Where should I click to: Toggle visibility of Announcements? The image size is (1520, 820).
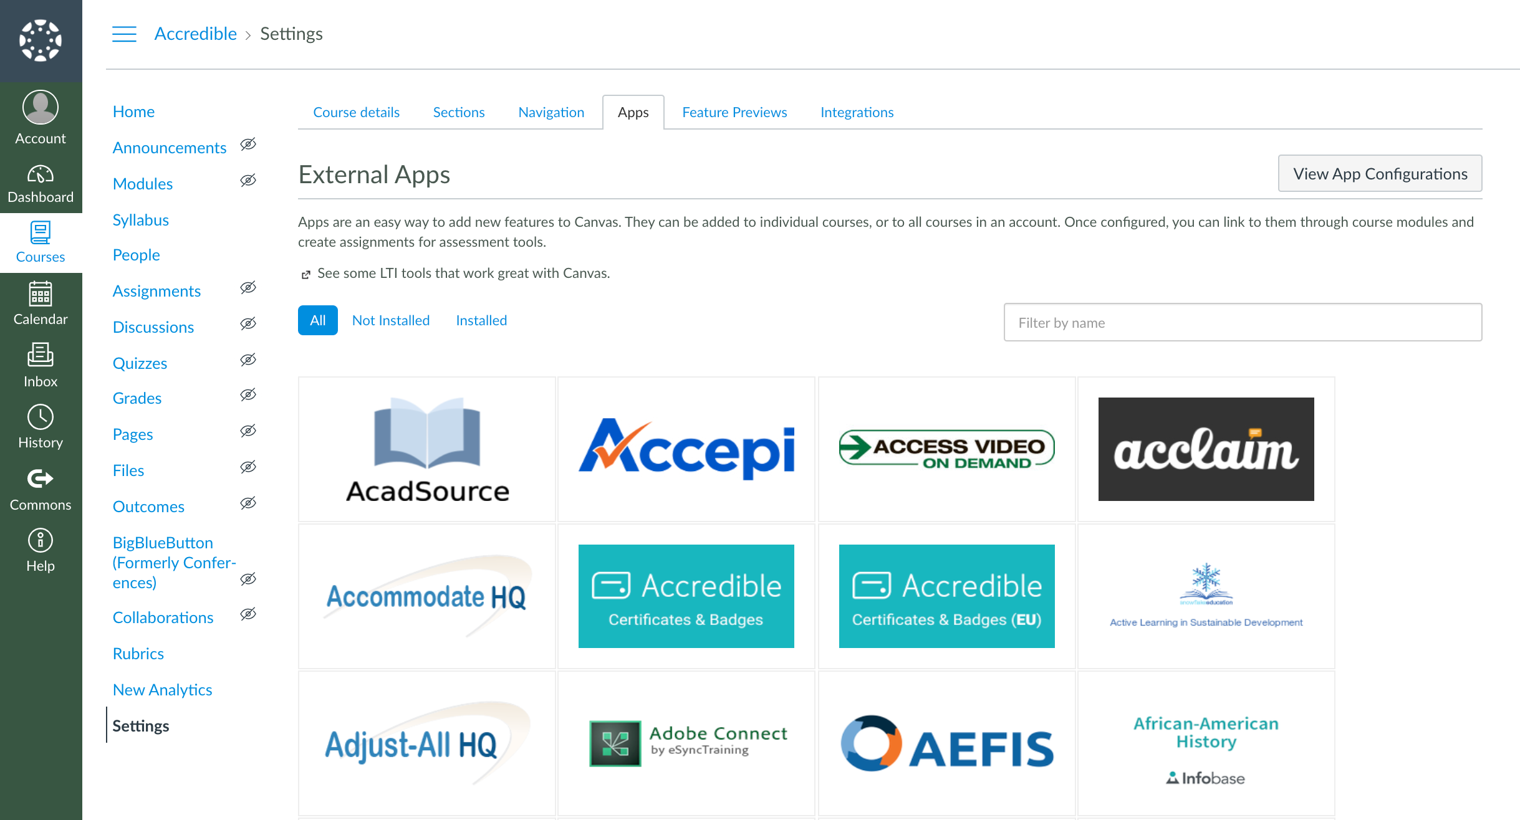pos(248,145)
